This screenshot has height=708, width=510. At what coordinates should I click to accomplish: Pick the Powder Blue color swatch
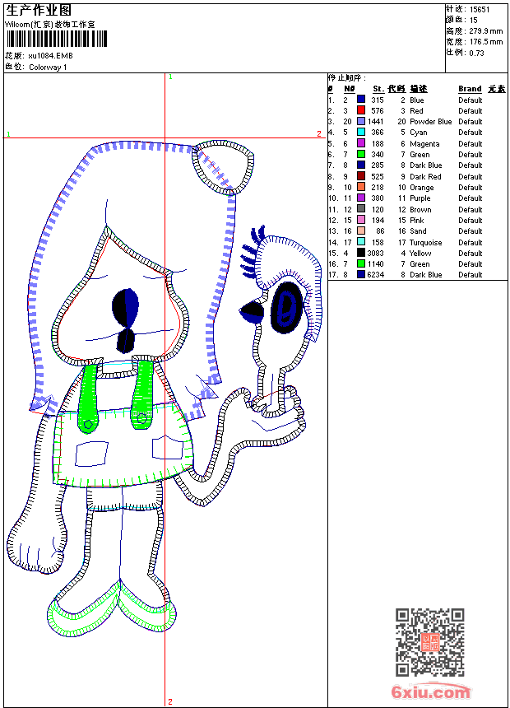pyautogui.click(x=361, y=121)
